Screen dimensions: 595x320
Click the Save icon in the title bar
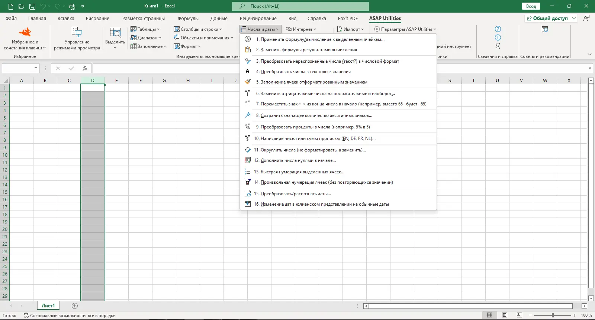coord(32,6)
